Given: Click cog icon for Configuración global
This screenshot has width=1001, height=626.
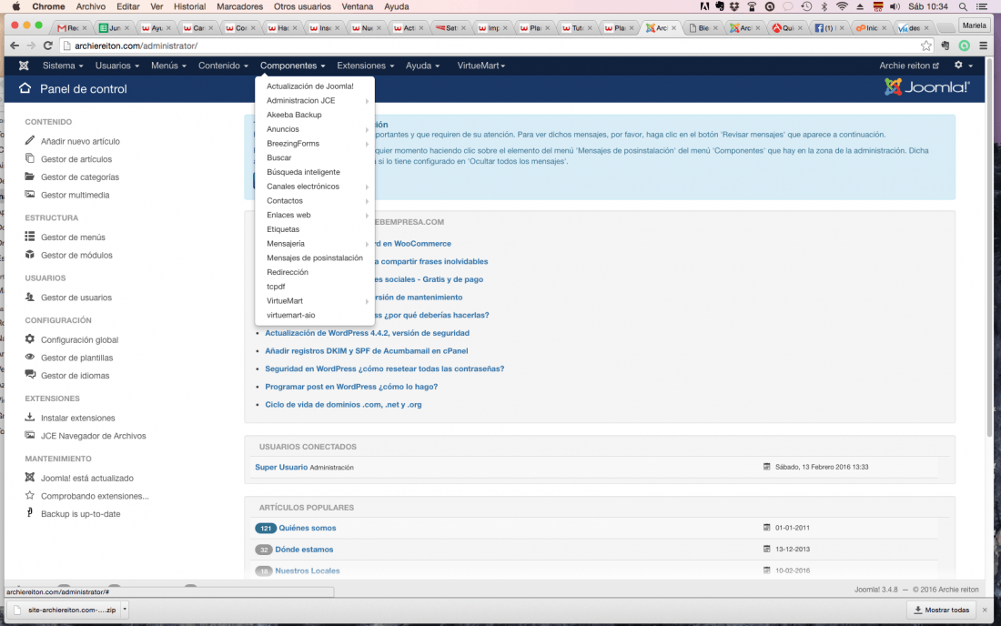Looking at the screenshot, I should 29,338.
